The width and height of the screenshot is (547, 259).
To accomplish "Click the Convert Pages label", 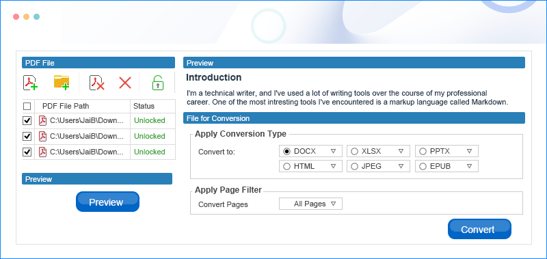I will pos(223,204).
